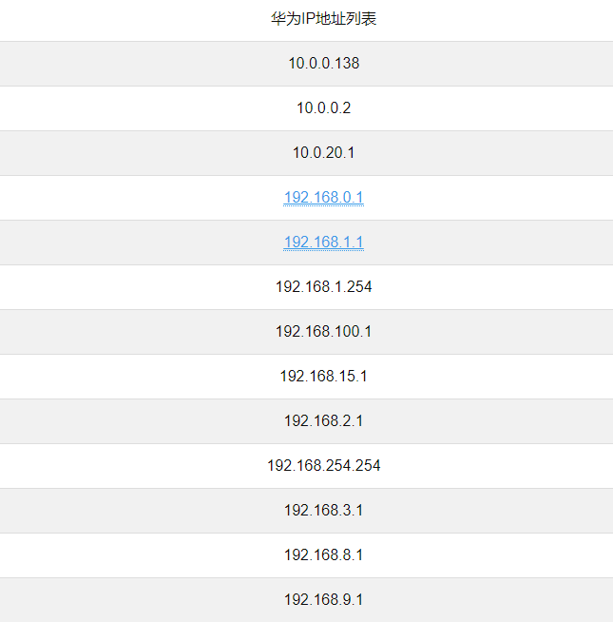Select the IP address 10.0.0.2
The width and height of the screenshot is (613, 622).
[x=323, y=108]
